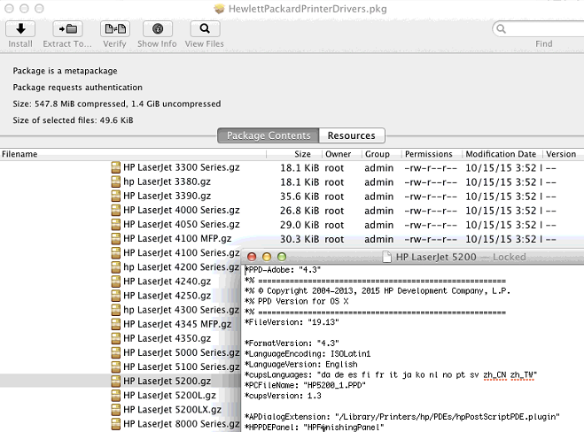The width and height of the screenshot is (584, 432).
Task: Select the hp LaserJet 4200 Series.gz file icon
Action: click(x=116, y=267)
